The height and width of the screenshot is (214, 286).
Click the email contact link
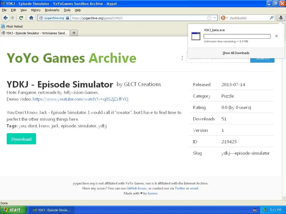tap(194, 188)
